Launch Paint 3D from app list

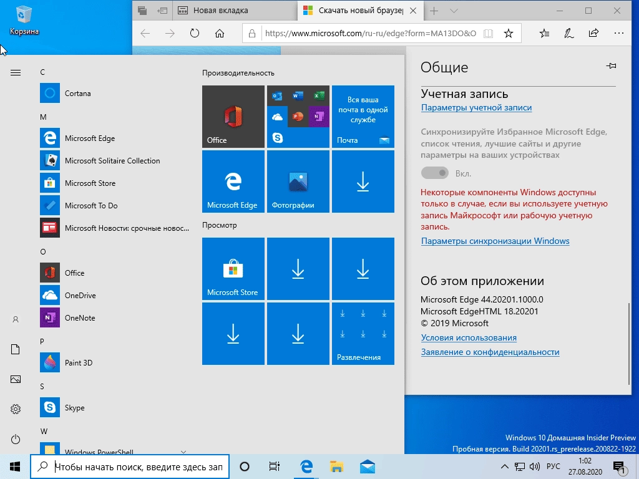point(114,362)
